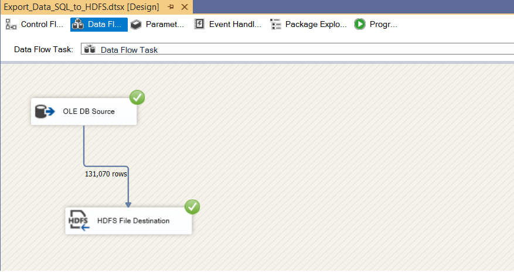Screen dimensions: 514x272
Task: Click the green Progress tab icon
Action: tap(360, 25)
